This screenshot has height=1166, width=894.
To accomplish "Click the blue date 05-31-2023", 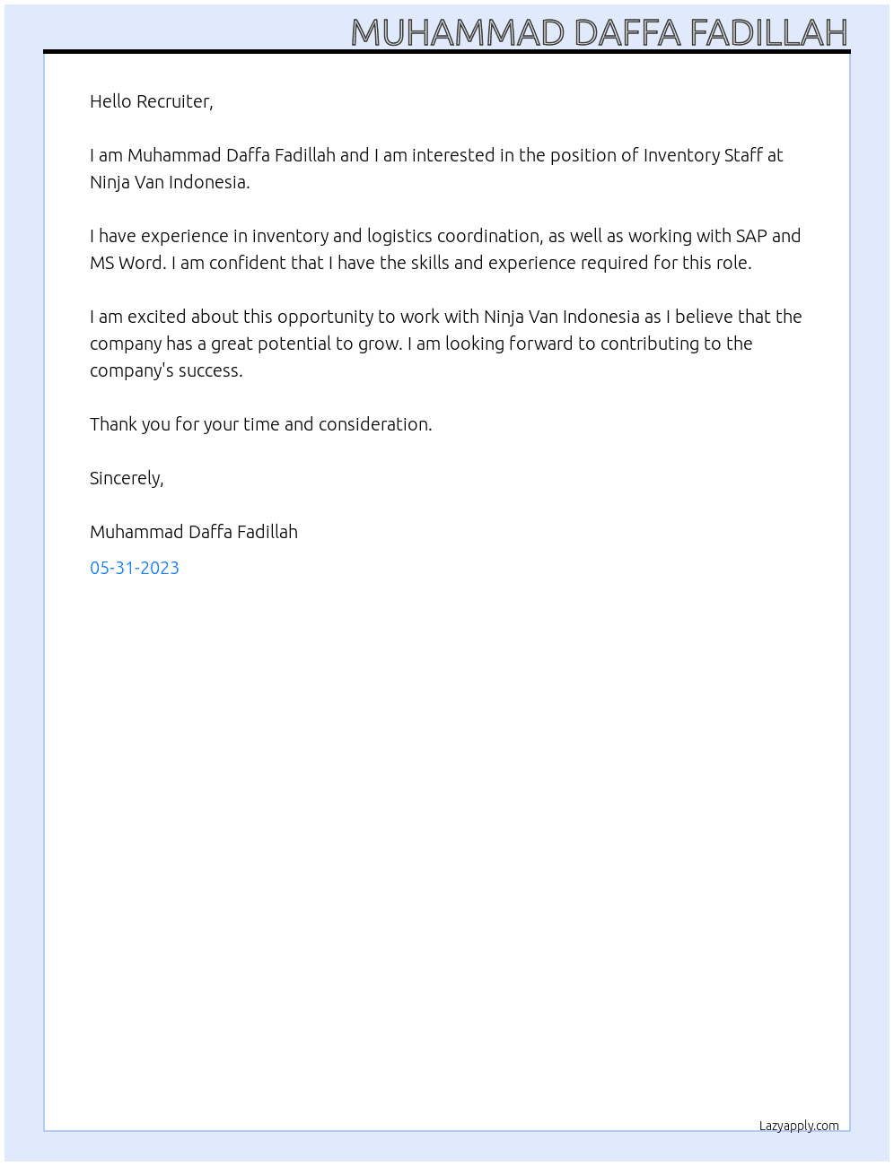I will 135,568.
